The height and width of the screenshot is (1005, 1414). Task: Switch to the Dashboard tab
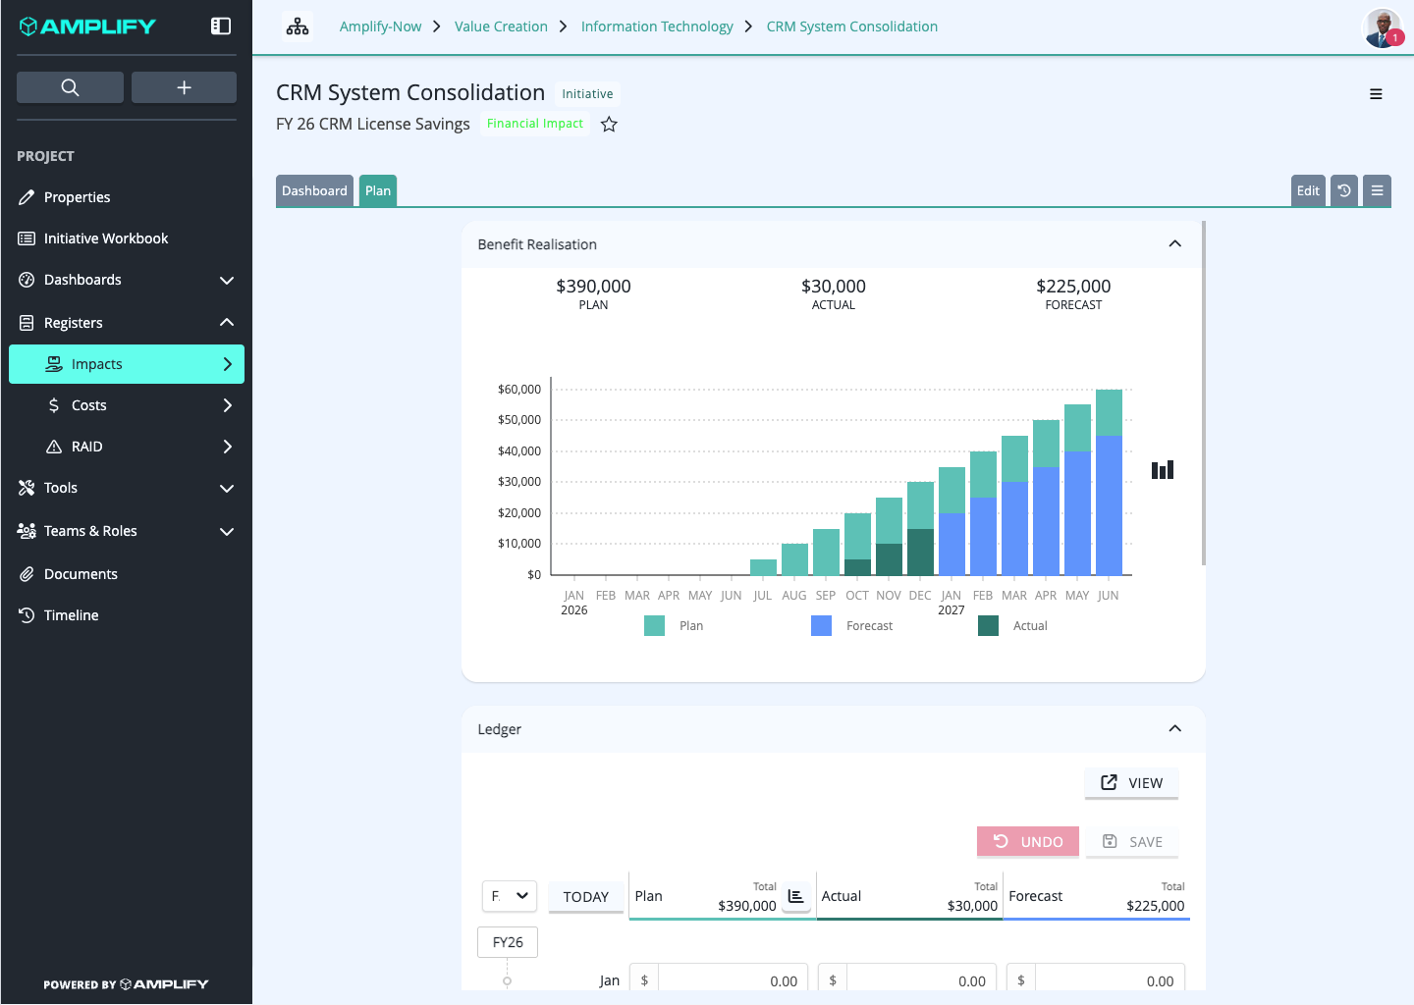[314, 190]
